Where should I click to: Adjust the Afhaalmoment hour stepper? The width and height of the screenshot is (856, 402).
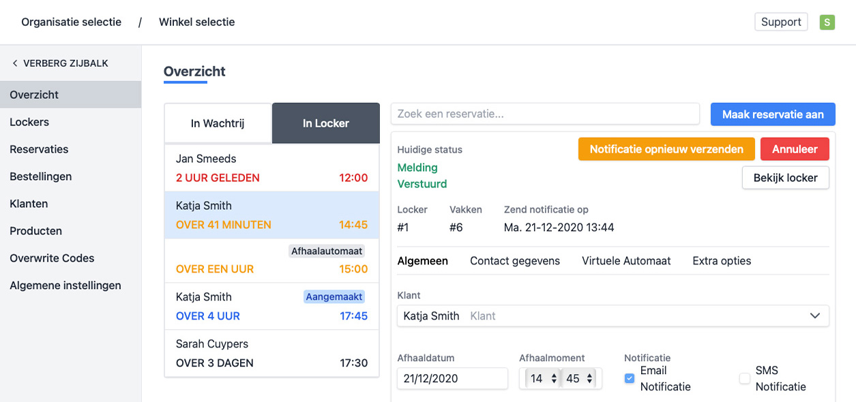554,378
